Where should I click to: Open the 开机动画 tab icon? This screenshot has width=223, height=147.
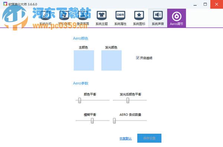(64, 15)
